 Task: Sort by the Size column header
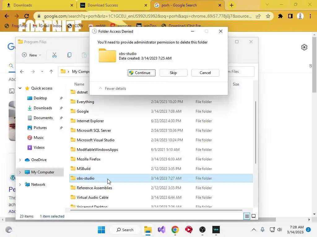[236, 84]
